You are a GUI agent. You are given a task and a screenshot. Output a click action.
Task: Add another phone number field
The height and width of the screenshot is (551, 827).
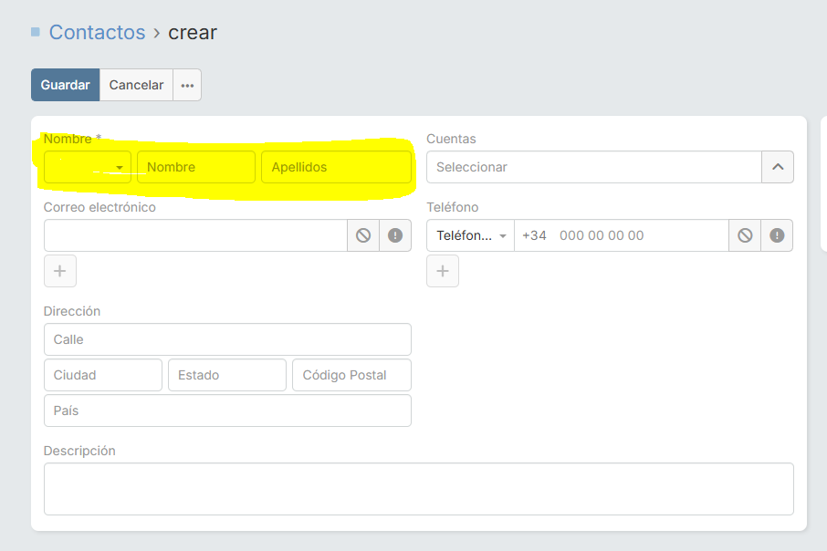[443, 271]
